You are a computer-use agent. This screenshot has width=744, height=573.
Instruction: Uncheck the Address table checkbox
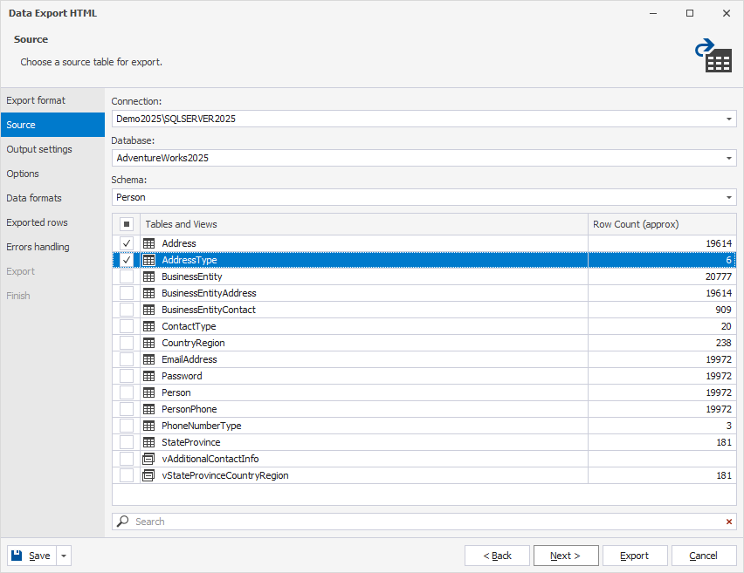point(127,243)
